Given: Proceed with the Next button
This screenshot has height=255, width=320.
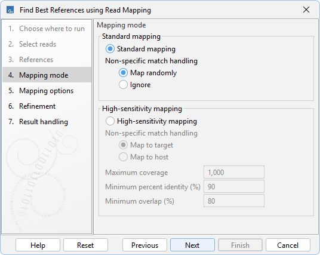Looking at the screenshot, I should (x=192, y=245).
